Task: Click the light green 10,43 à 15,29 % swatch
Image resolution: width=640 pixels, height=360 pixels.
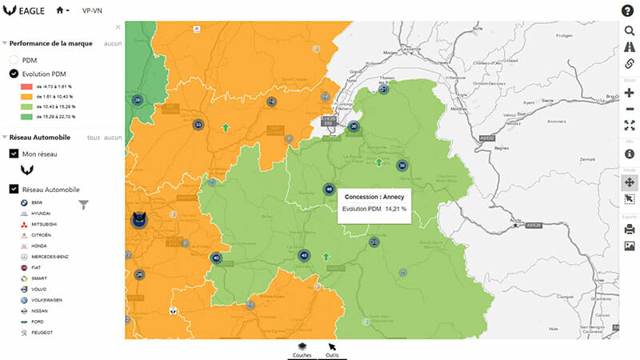Action: coord(26,106)
